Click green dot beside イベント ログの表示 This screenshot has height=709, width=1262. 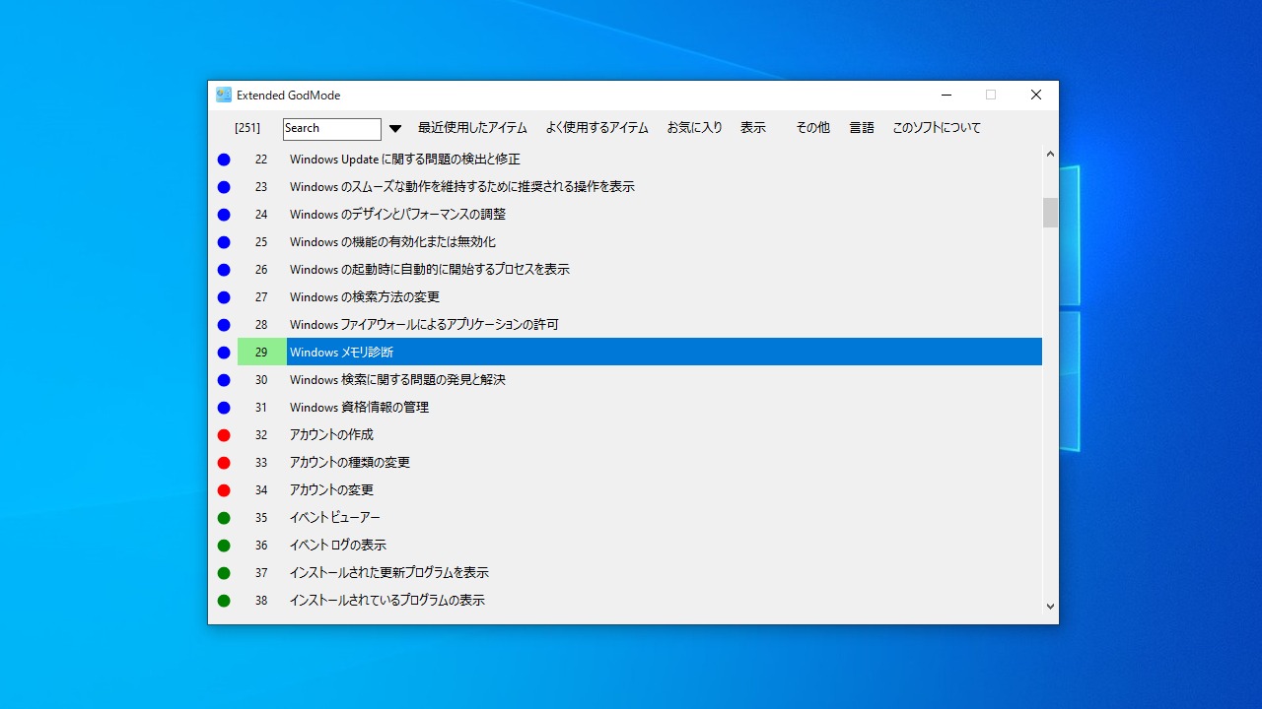coord(224,546)
